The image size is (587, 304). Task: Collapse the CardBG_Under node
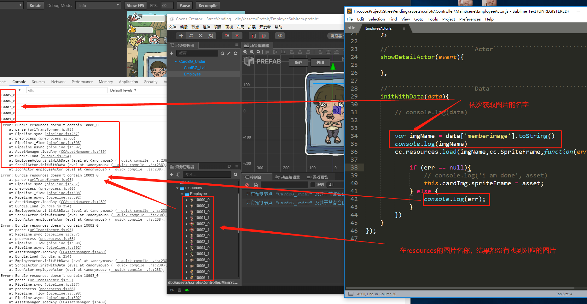click(176, 62)
